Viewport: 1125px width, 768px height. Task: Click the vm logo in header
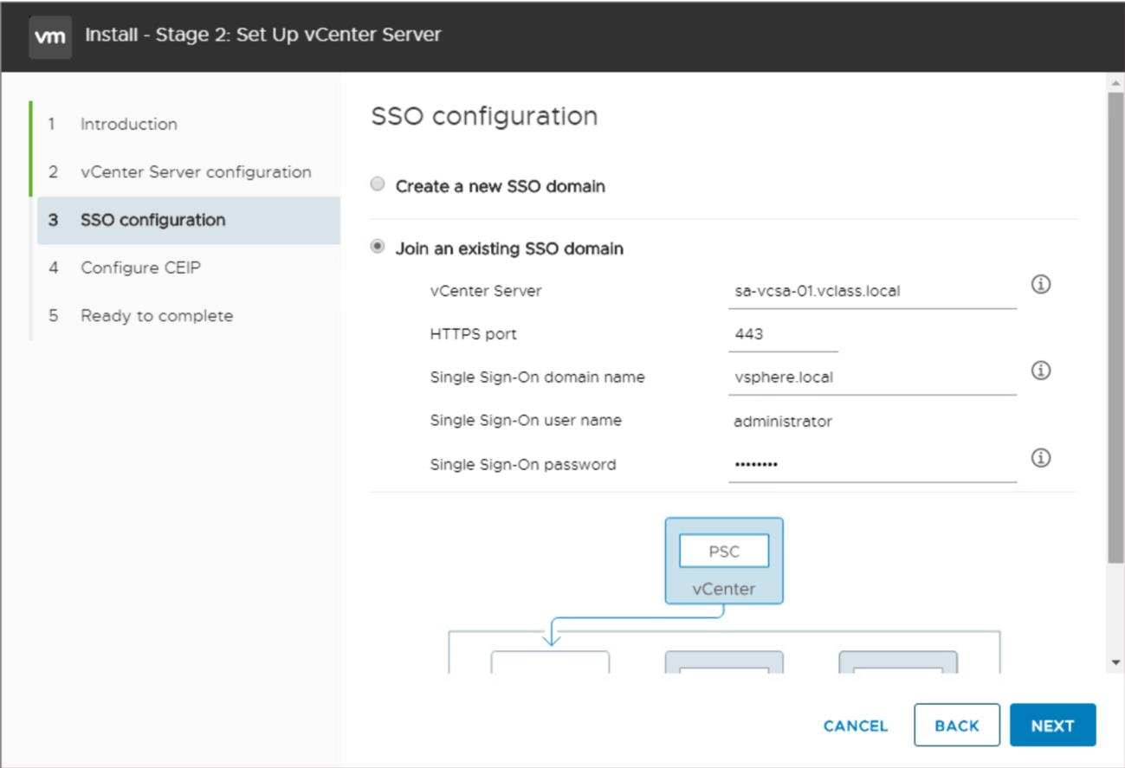point(50,36)
